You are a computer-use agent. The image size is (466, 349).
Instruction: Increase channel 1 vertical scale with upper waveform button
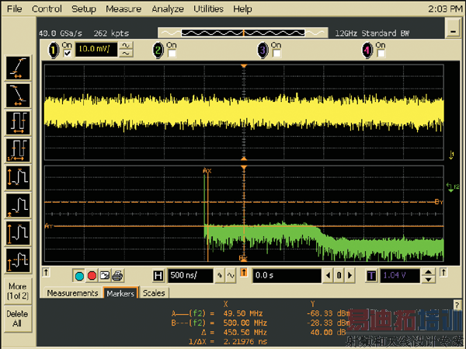[x=126, y=46]
